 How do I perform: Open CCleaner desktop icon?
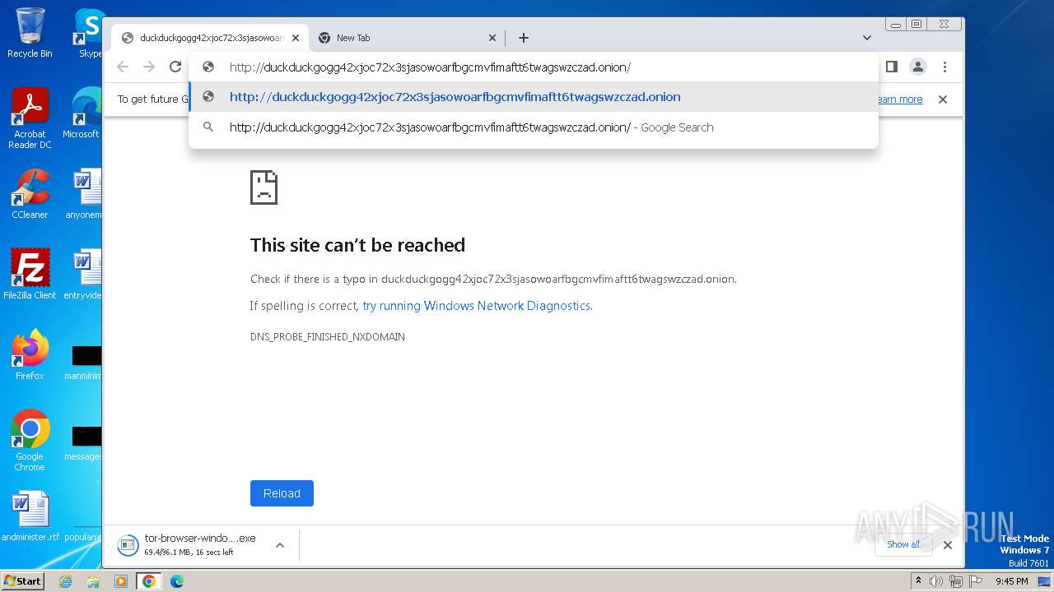click(x=30, y=194)
